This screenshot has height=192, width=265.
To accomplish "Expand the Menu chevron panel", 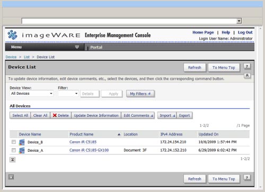I will pyautogui.click(x=77, y=47).
